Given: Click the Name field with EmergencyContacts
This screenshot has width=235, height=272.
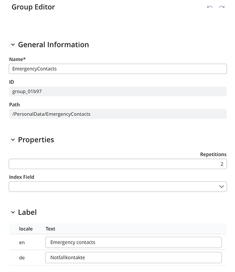Looking at the screenshot, I should [x=117, y=69].
